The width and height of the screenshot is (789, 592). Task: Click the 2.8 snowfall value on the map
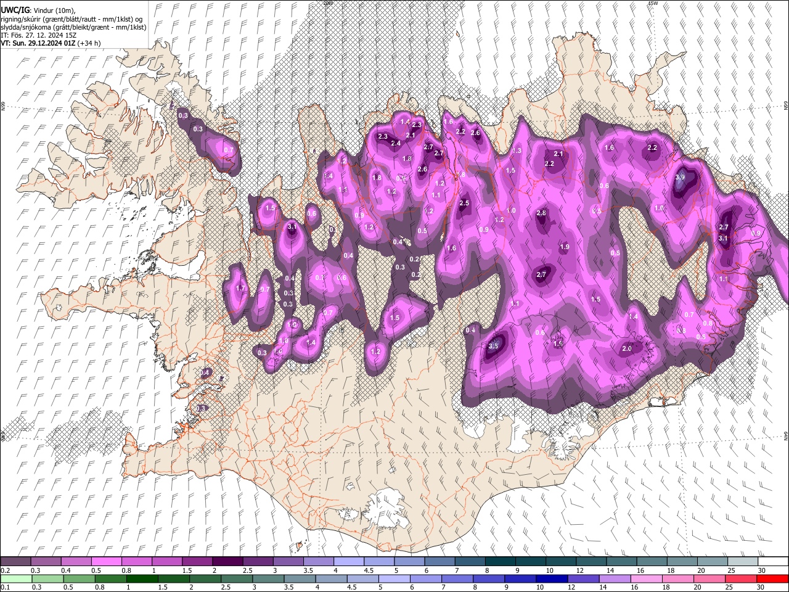[541, 213]
